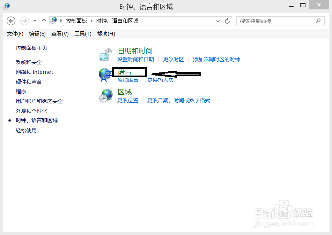Image resolution: width=332 pixels, height=235 pixels.
Task: Click 更改位置 link
Action: [x=128, y=101]
